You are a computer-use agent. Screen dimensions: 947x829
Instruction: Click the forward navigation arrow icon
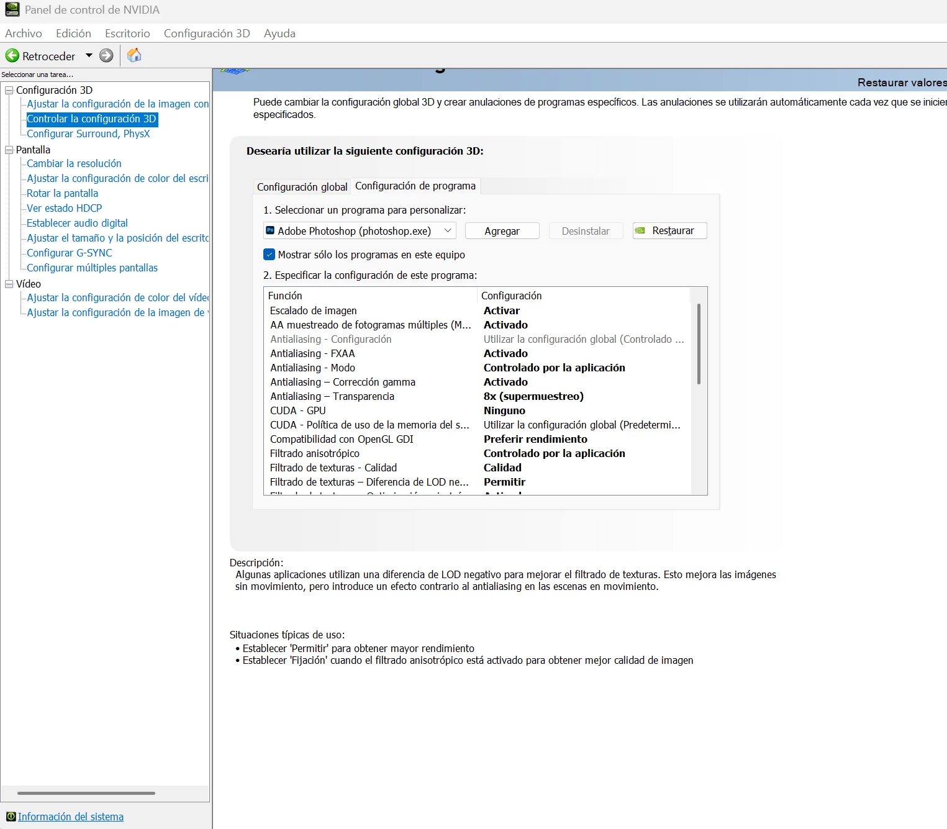pyautogui.click(x=107, y=56)
